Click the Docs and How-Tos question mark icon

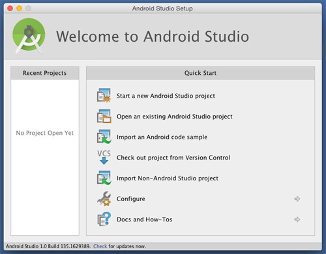click(x=104, y=219)
